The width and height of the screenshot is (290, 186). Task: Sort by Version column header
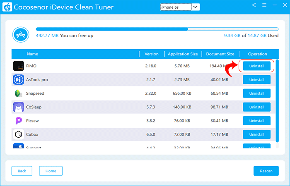coord(152,54)
